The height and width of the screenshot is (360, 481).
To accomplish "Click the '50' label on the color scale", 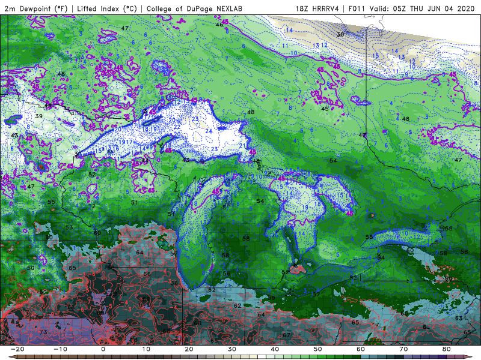I will click(318, 349).
